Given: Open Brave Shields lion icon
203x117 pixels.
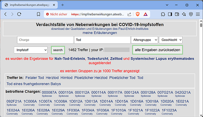Looking at the screenshot, I should click(x=137, y=14).
